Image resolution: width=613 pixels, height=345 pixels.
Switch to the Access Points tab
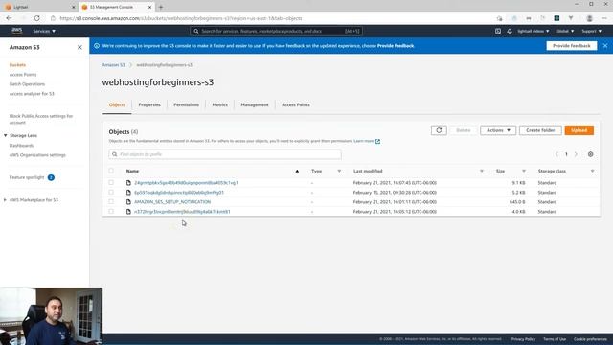tap(296, 104)
